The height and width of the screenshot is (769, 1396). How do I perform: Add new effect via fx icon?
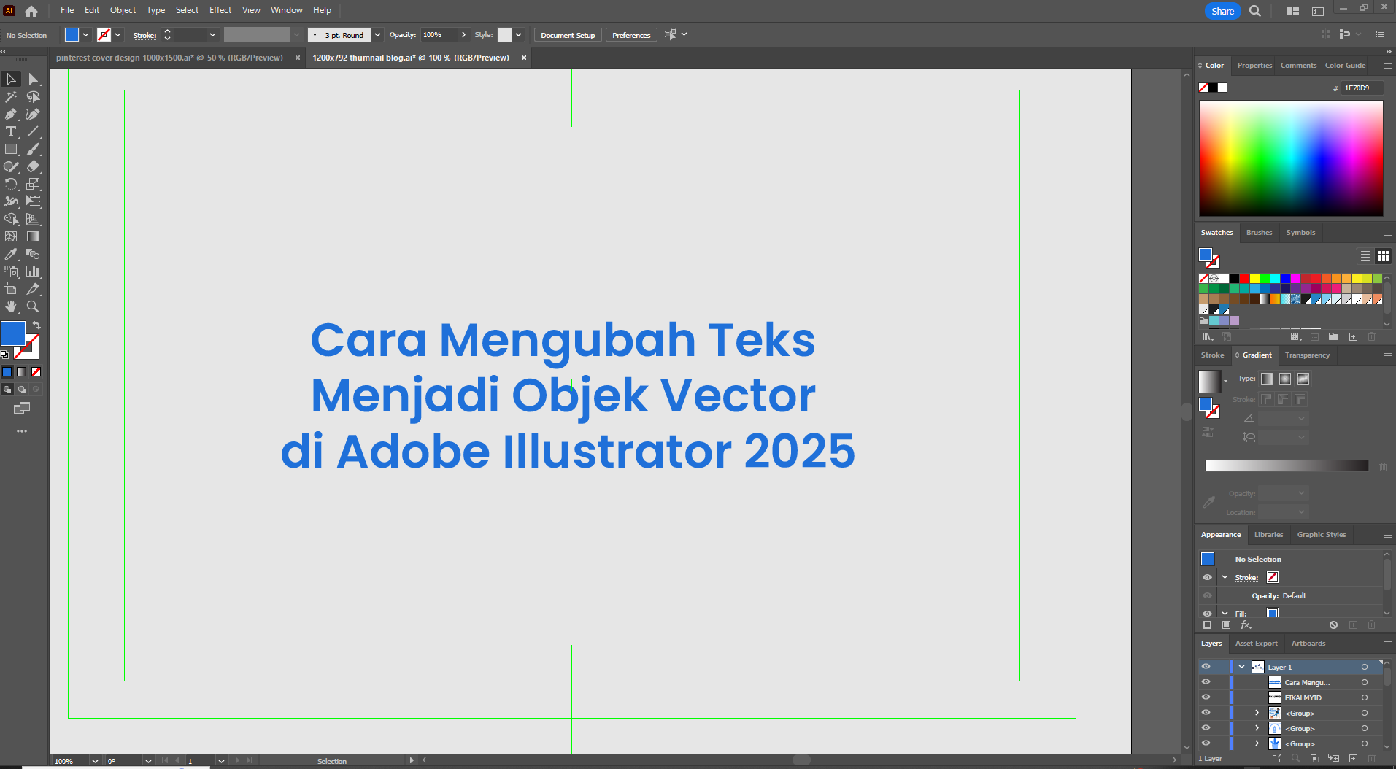pos(1246,625)
